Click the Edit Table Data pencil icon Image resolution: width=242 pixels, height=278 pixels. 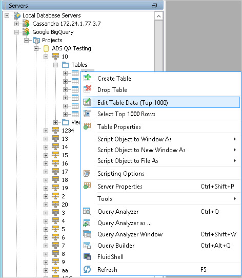click(x=87, y=102)
